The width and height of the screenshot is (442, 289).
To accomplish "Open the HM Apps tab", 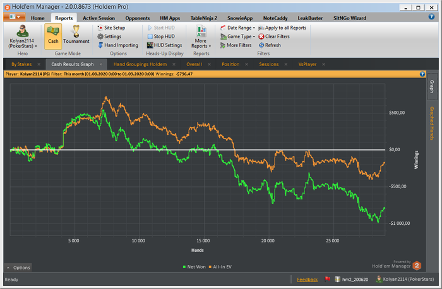I will [170, 18].
